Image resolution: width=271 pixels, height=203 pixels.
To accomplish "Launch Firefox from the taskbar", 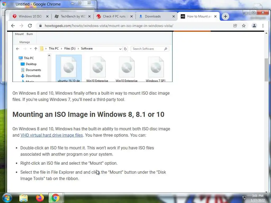I will click(x=40, y=198).
